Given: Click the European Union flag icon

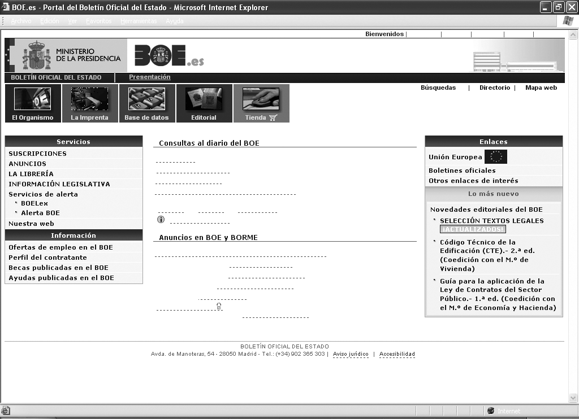Looking at the screenshot, I should pos(496,157).
